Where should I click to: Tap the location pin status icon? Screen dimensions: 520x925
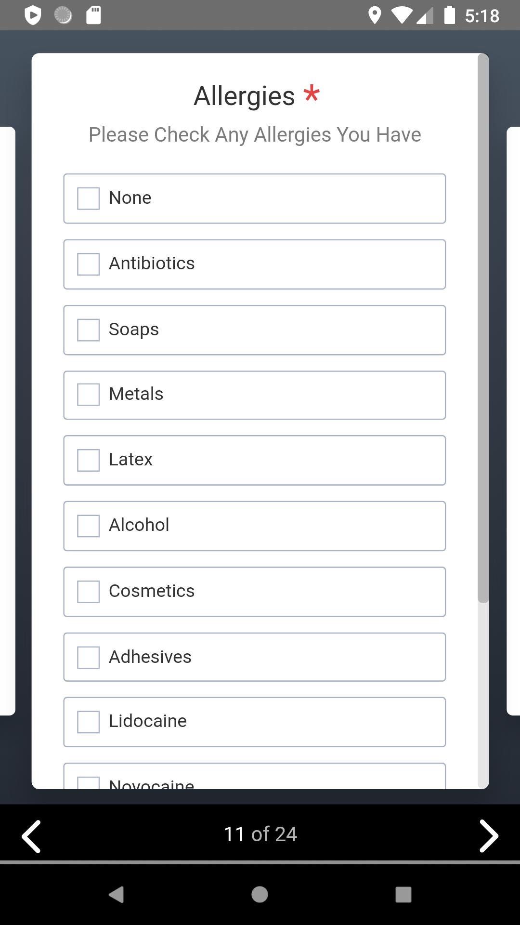tap(375, 15)
